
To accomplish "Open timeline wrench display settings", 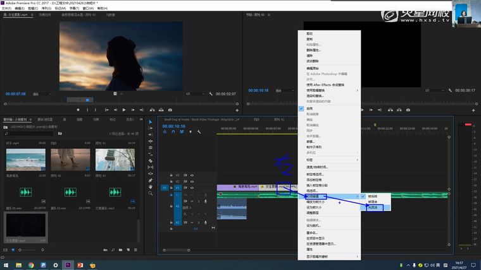I will 199,132.
